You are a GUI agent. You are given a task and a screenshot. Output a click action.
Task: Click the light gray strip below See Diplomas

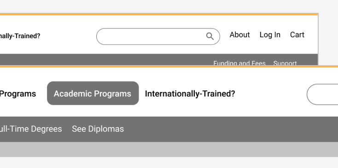tap(169, 149)
